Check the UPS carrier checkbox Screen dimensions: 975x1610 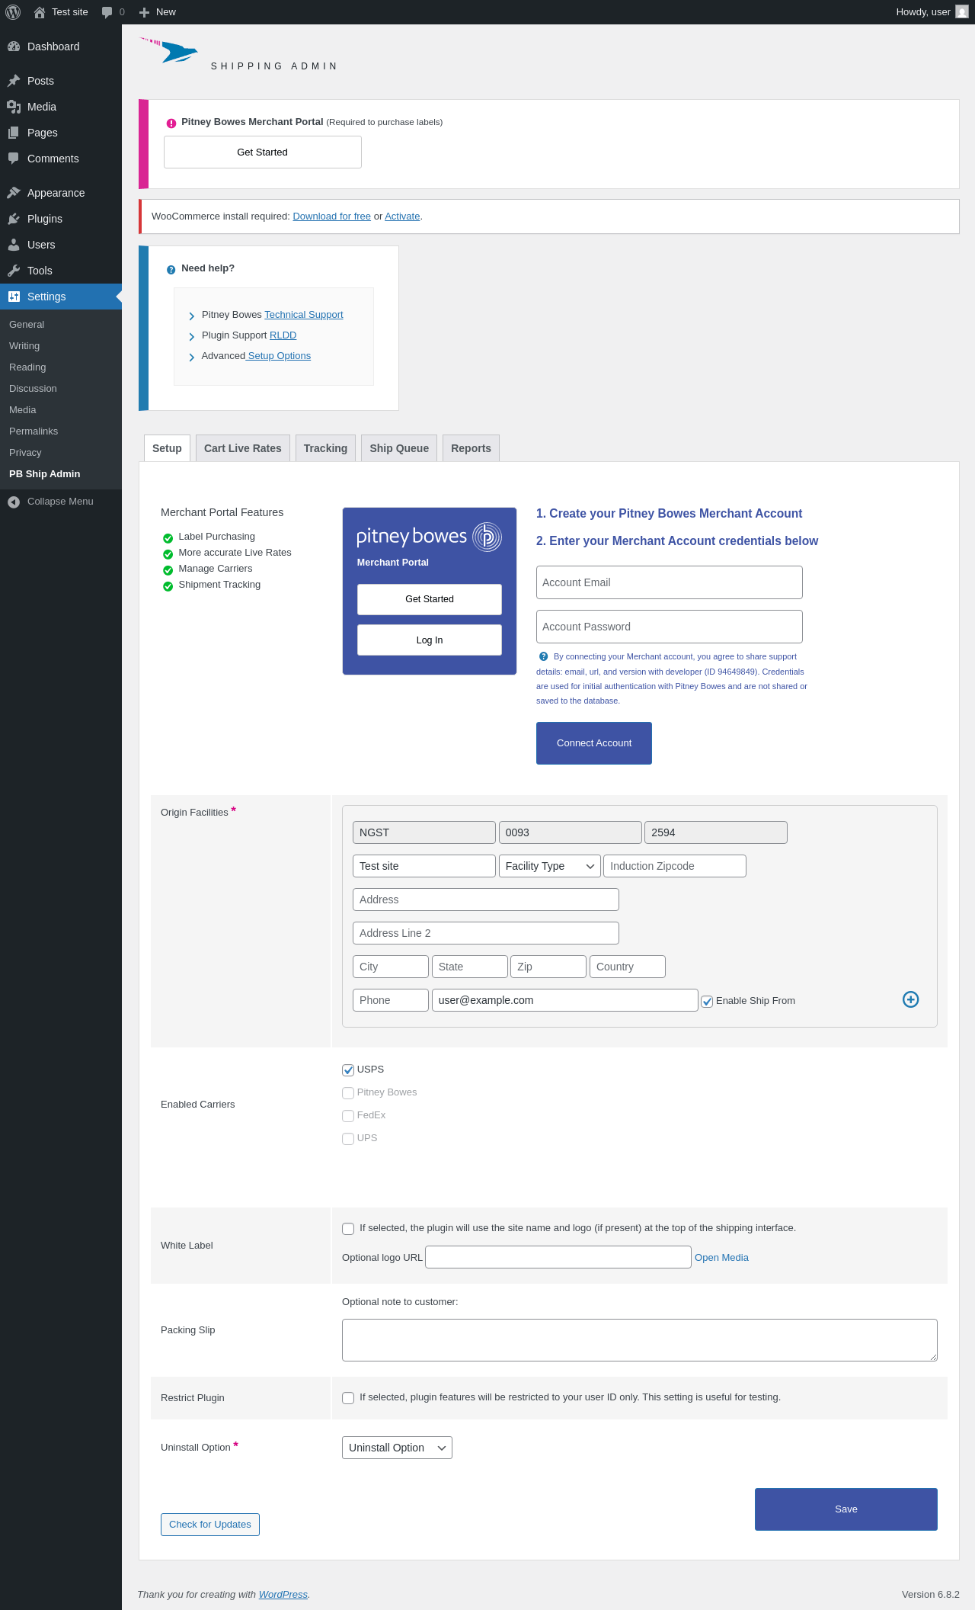[x=348, y=1139]
